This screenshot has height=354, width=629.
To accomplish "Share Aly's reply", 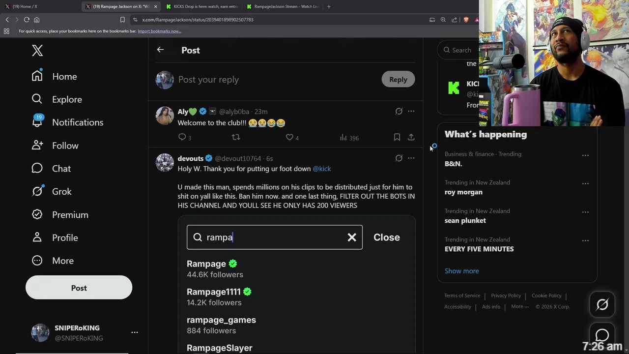I will coord(411,137).
